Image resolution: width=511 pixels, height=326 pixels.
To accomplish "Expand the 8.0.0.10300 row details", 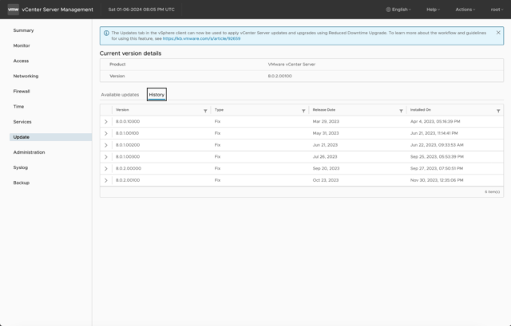I will (106, 122).
